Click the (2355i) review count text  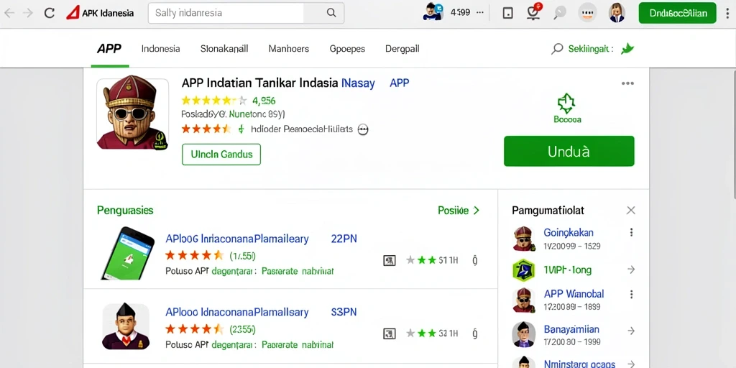tap(243, 329)
